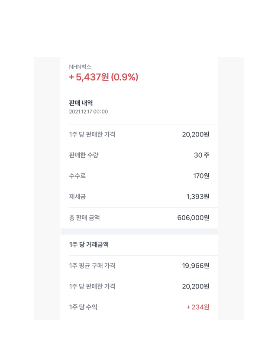Click the 판매한 수량 label

(84, 155)
